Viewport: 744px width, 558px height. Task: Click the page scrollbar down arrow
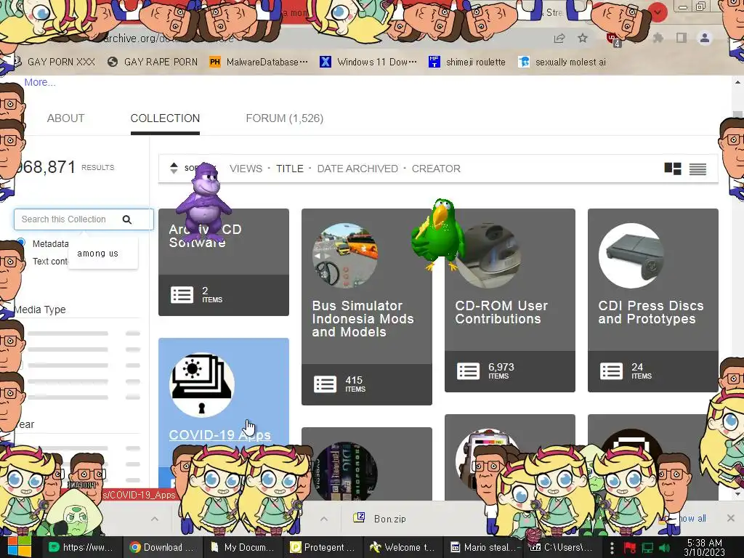coord(737,494)
